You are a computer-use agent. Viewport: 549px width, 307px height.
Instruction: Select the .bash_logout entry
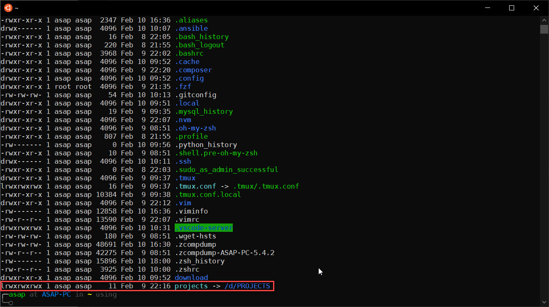coord(200,45)
